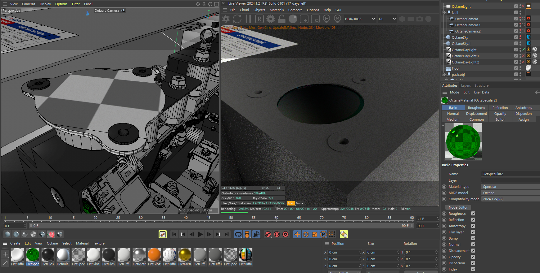Open the DL kernel dropdown
Image resolution: width=540 pixels, height=273 pixels.
pyautogui.click(x=387, y=19)
